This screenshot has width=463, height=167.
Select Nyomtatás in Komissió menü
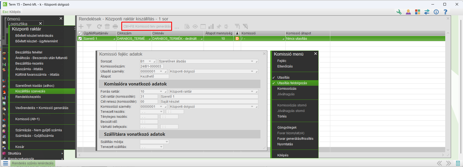point(285,144)
